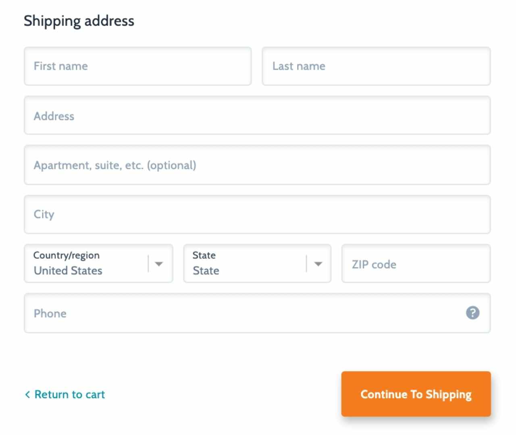Select the Address input field
516x435 pixels.
(x=257, y=116)
